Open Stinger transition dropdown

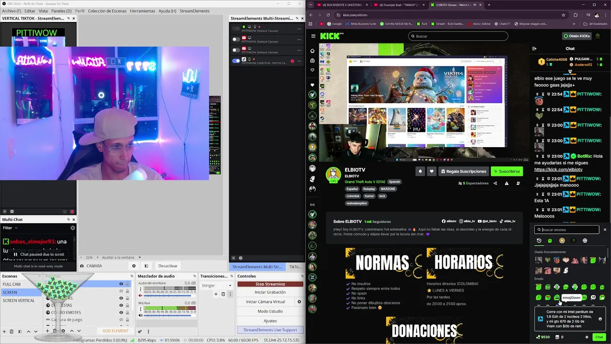(x=216, y=285)
